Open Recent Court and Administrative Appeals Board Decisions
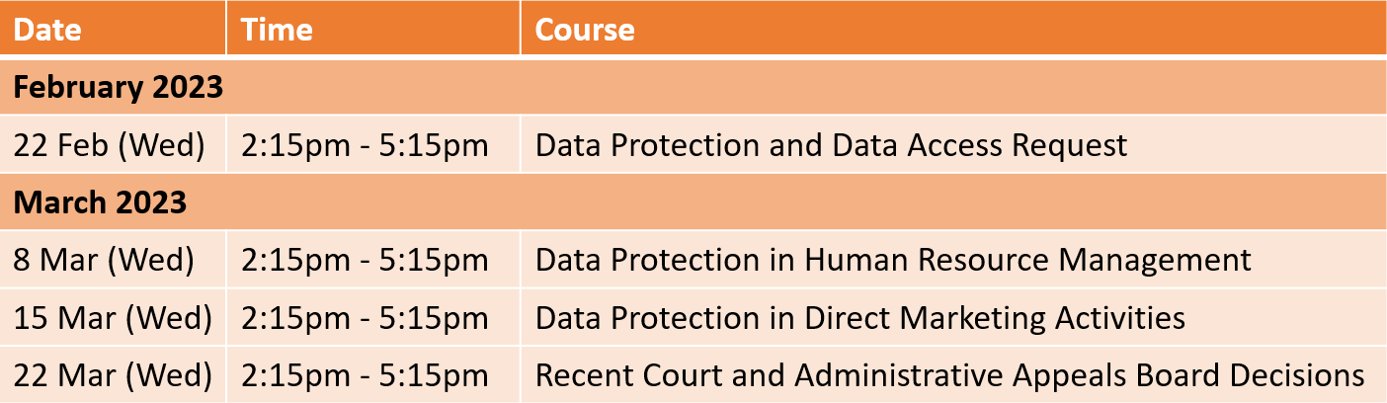Screen dimensions: 1387x403 click(x=950, y=375)
